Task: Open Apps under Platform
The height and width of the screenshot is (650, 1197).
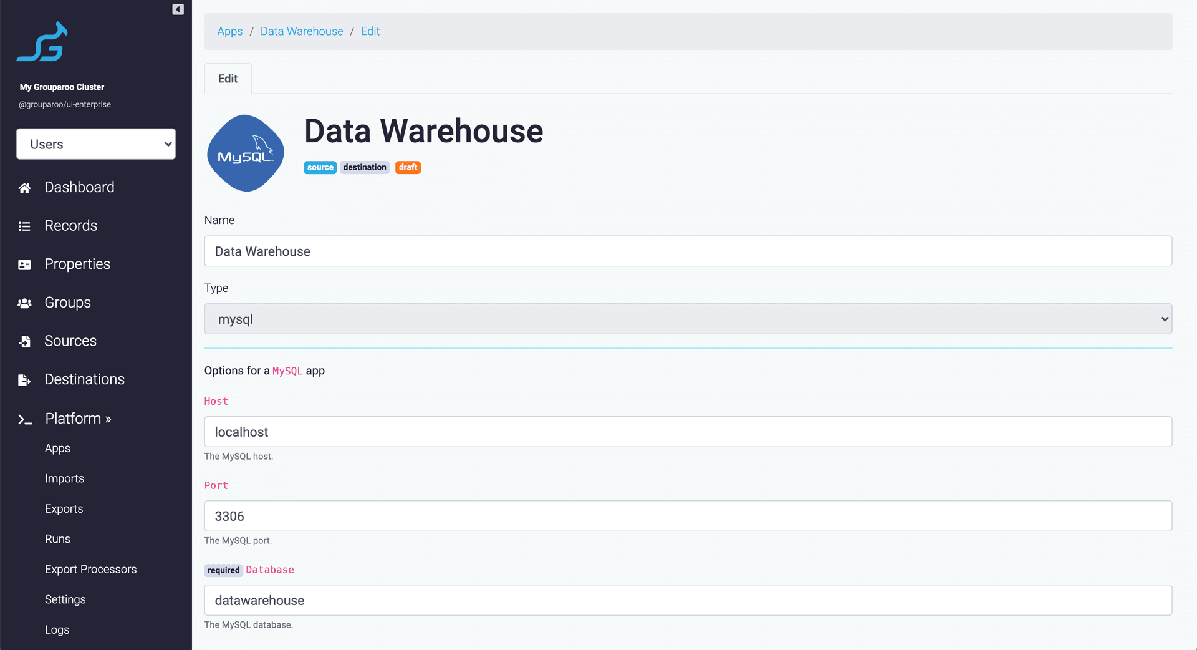Action: pos(57,449)
